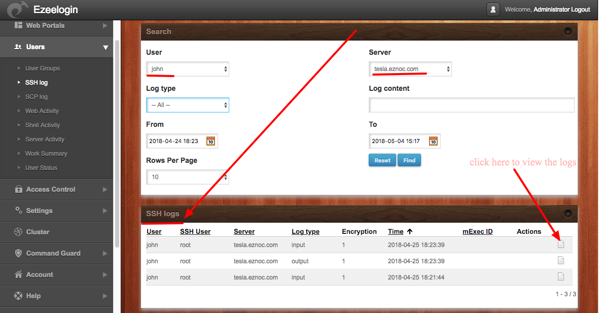The width and height of the screenshot is (599, 313).
Task: View log for 18:23:39 input row
Action: 561,244
